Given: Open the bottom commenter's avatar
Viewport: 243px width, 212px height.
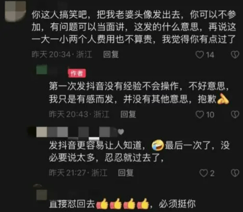Looking at the screenshot, I should [42, 195].
